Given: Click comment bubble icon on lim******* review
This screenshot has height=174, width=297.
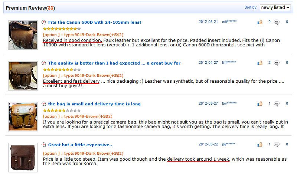Looking at the screenshot, I should click(x=277, y=63).
